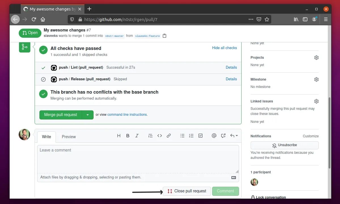
Task: Open page actions three-dots menu
Action: pyautogui.click(x=251, y=19)
